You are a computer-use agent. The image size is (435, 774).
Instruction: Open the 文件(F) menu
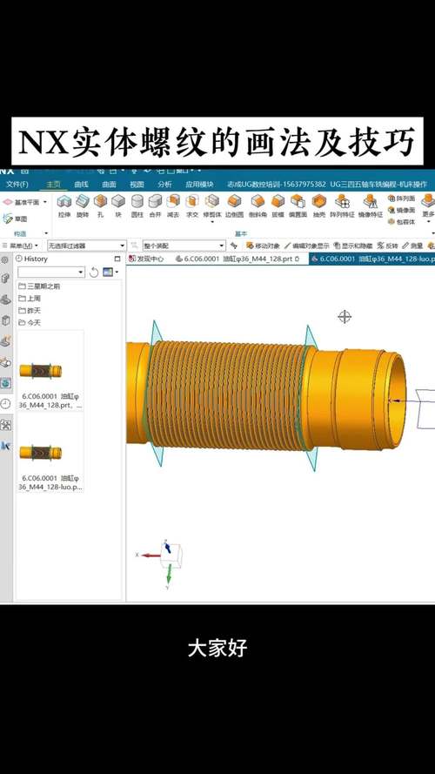point(17,184)
